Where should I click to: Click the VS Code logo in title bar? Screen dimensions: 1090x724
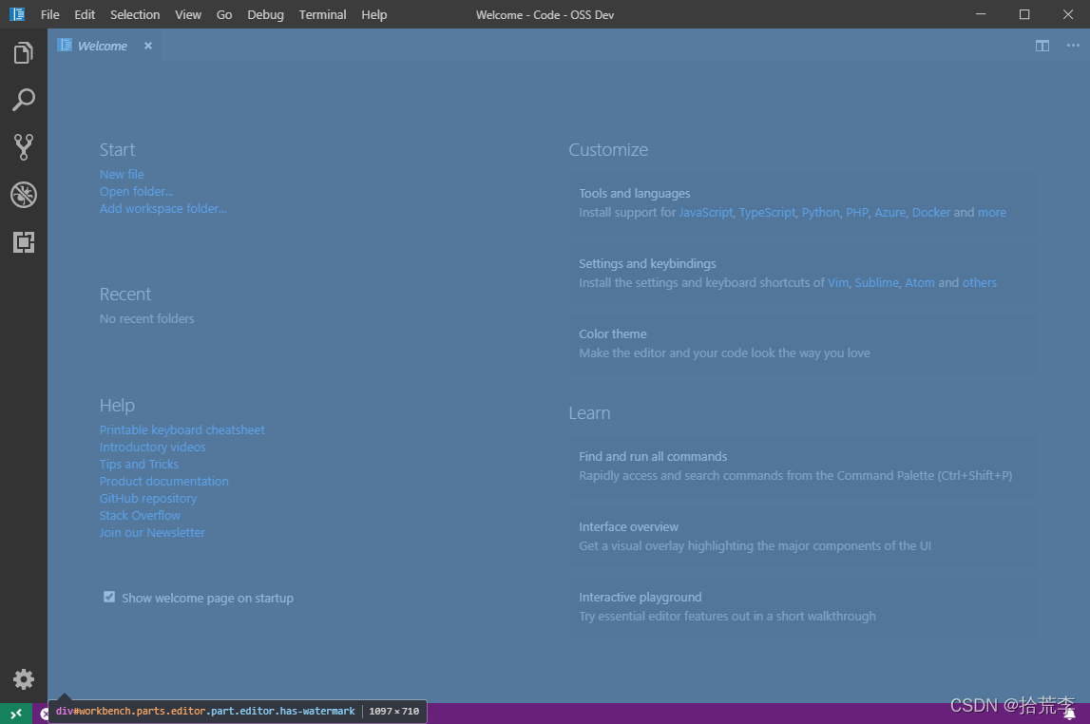click(17, 14)
